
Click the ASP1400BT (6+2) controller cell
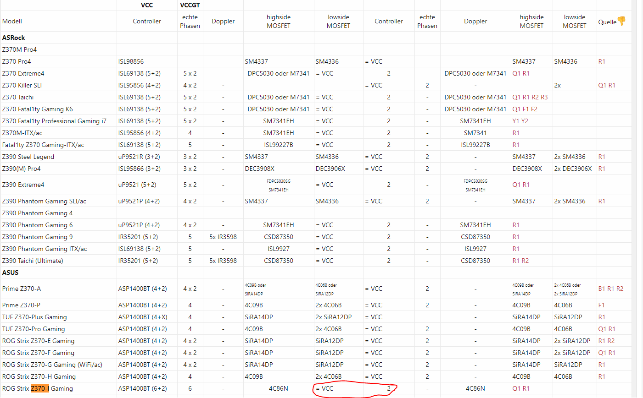click(x=147, y=388)
